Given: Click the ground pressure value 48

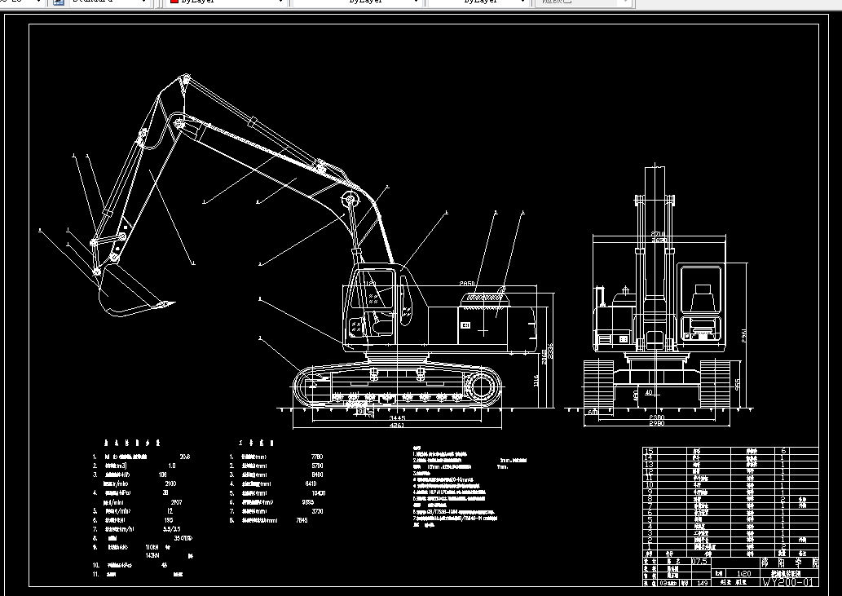Looking at the screenshot, I should (x=165, y=565).
